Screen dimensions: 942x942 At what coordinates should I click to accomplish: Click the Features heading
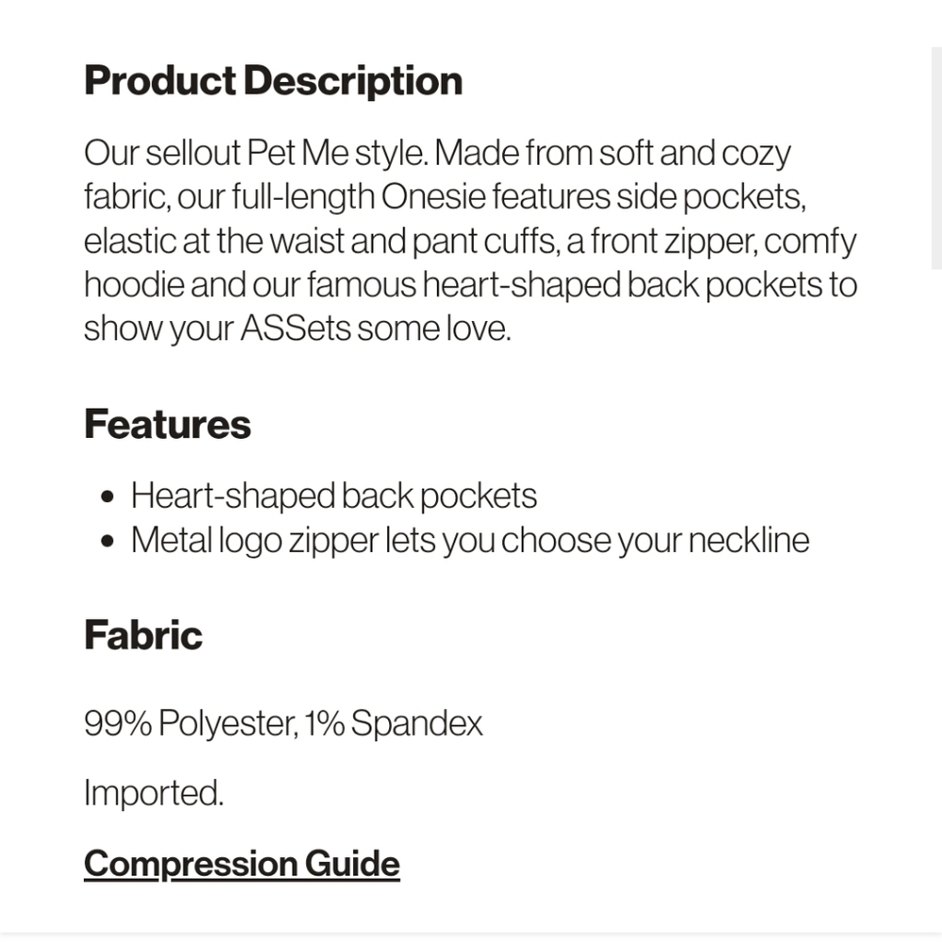[x=168, y=424]
